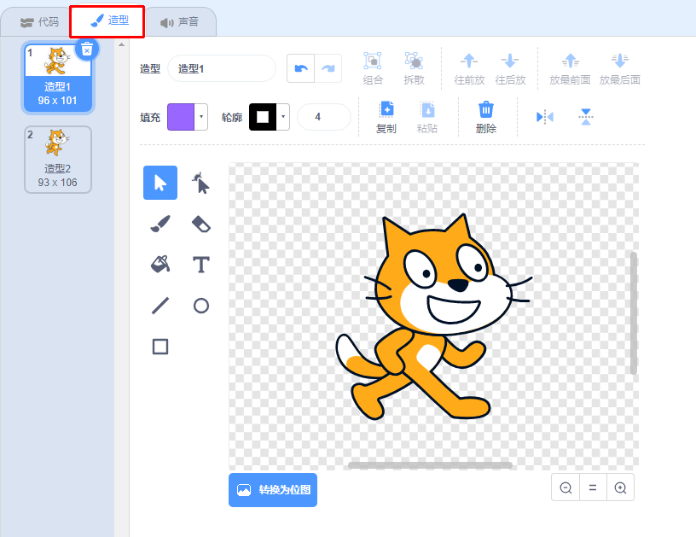Zoom in the canvas
This screenshot has width=696, height=537.
620,487
